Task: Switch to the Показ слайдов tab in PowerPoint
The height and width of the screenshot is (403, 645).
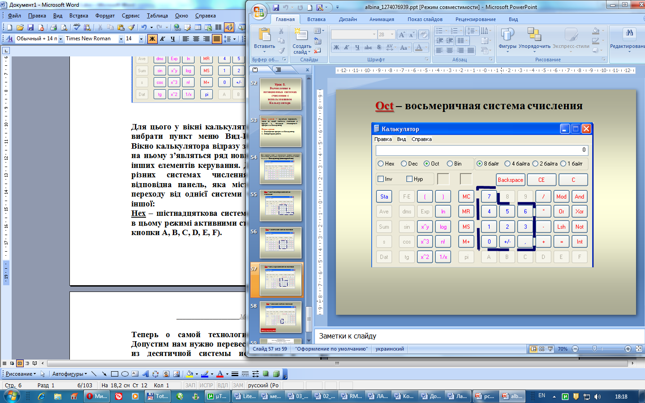Action: click(x=425, y=19)
